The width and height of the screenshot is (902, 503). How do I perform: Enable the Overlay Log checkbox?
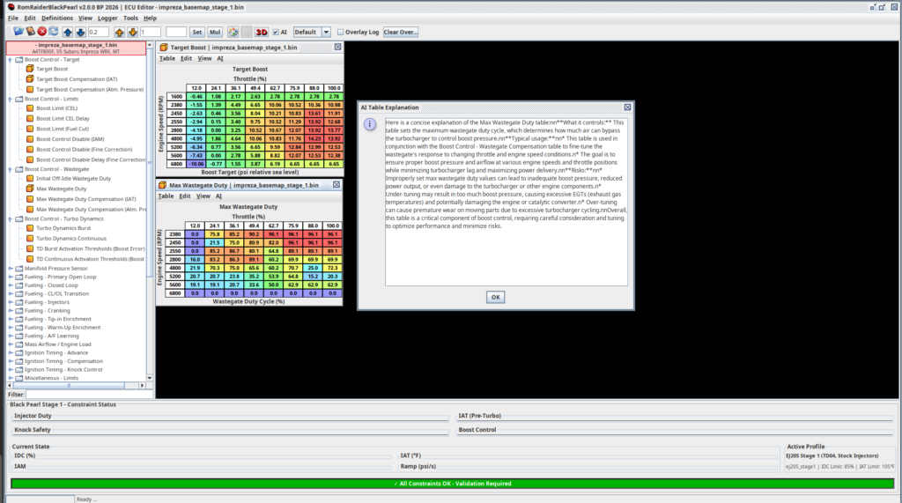point(341,32)
